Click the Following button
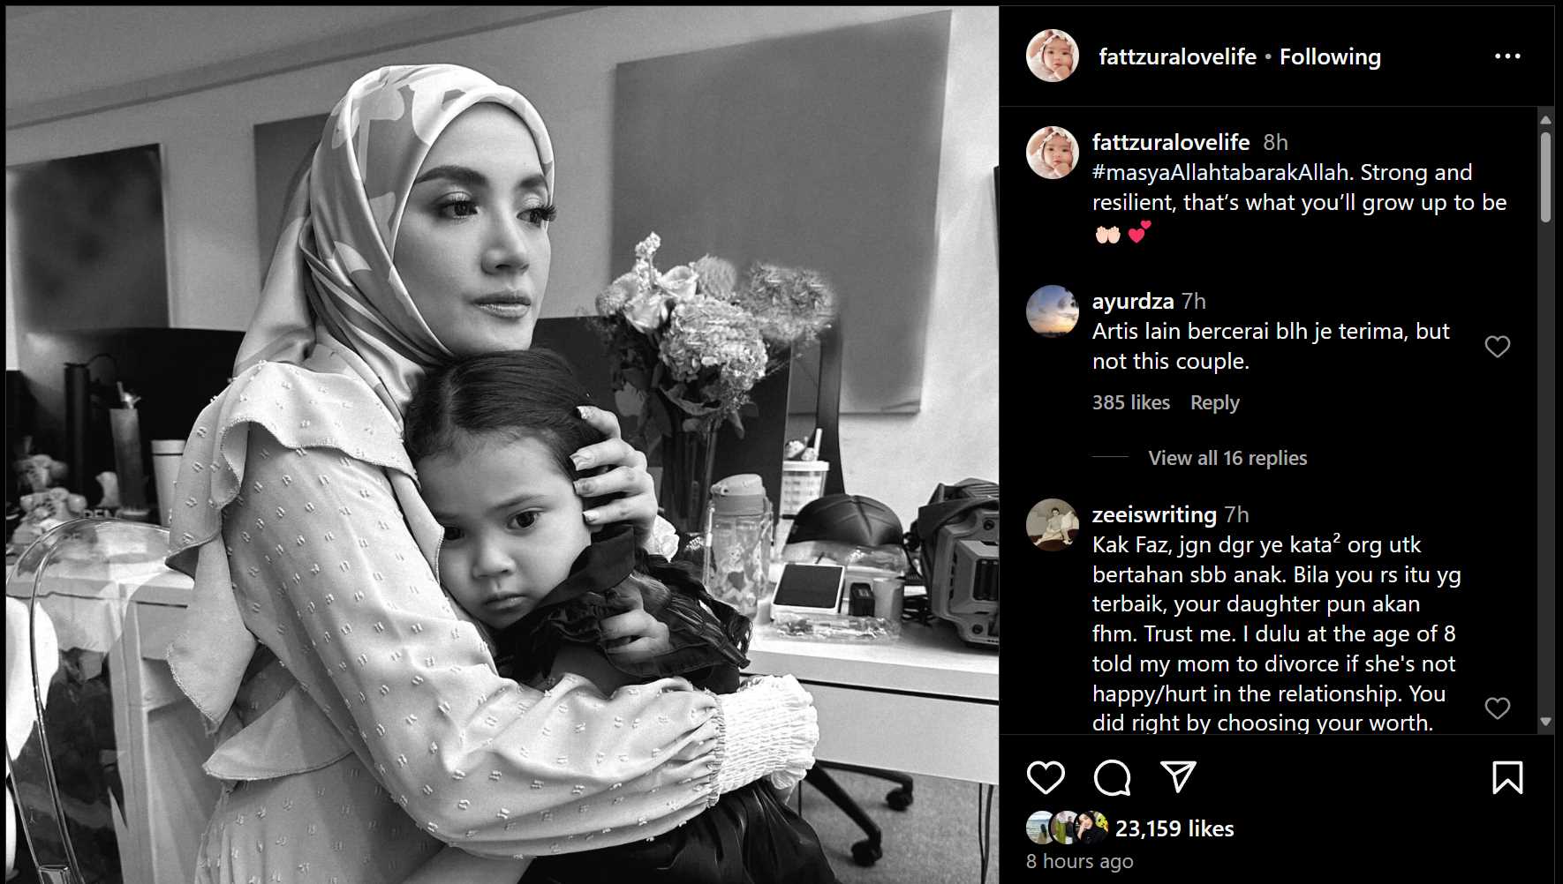1563x884 pixels. (1330, 56)
